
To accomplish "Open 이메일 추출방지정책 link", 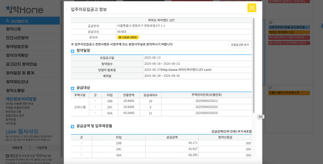I will pyautogui.click(x=17, y=108).
